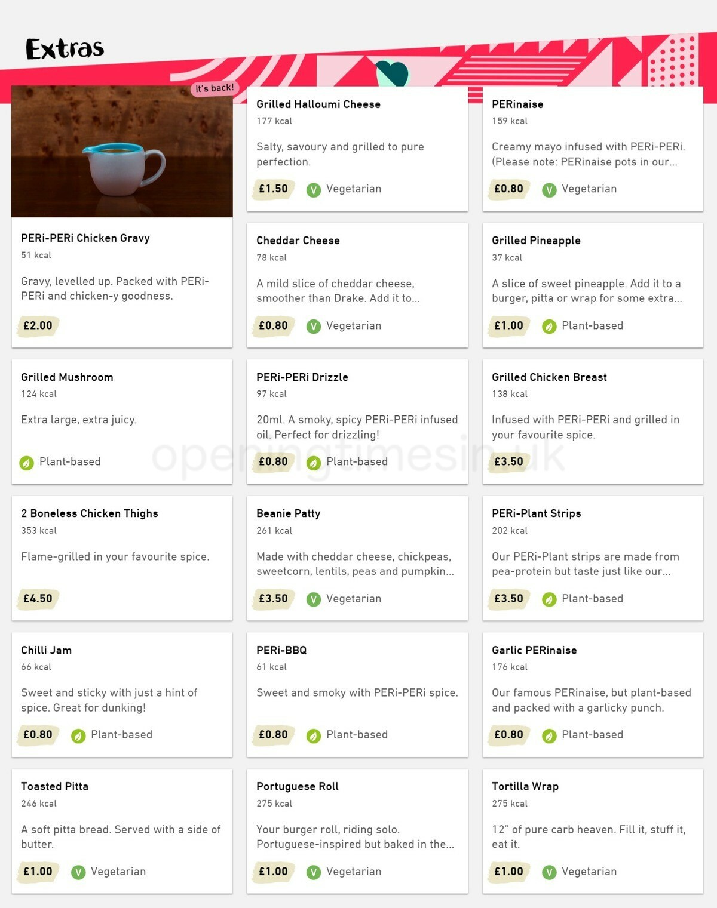Click the Vegetarian icon under Beanie Patty
Image resolution: width=717 pixels, height=908 pixels.
[x=313, y=598]
